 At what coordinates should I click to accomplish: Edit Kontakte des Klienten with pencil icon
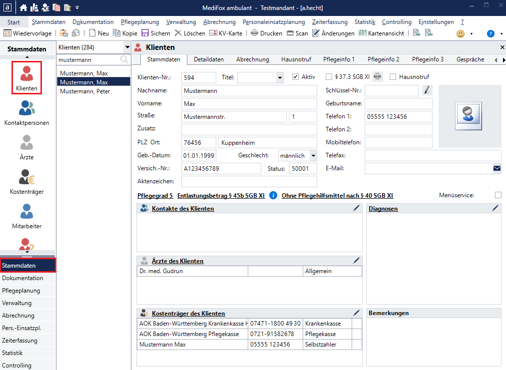pos(356,208)
